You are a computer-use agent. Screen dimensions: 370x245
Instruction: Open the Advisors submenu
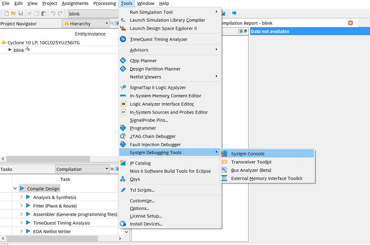coord(170,50)
